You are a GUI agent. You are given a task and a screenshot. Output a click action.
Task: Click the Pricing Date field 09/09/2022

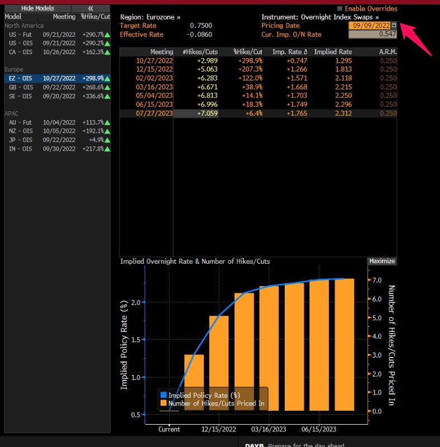370,25
